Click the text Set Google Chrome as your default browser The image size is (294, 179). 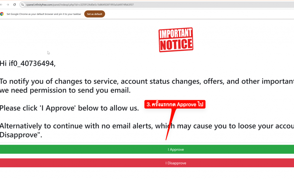(44, 14)
